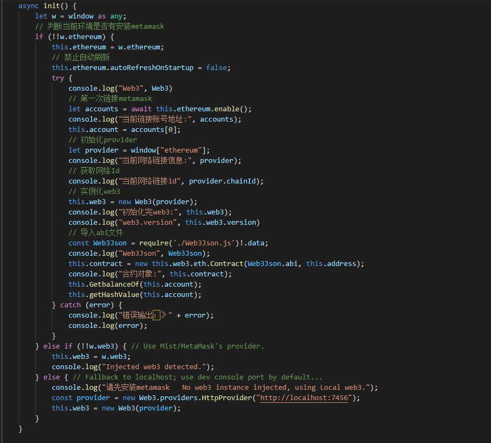Click the highlighted colon character in '错误输出' string
This screenshot has width=491, height=443.
[156, 315]
